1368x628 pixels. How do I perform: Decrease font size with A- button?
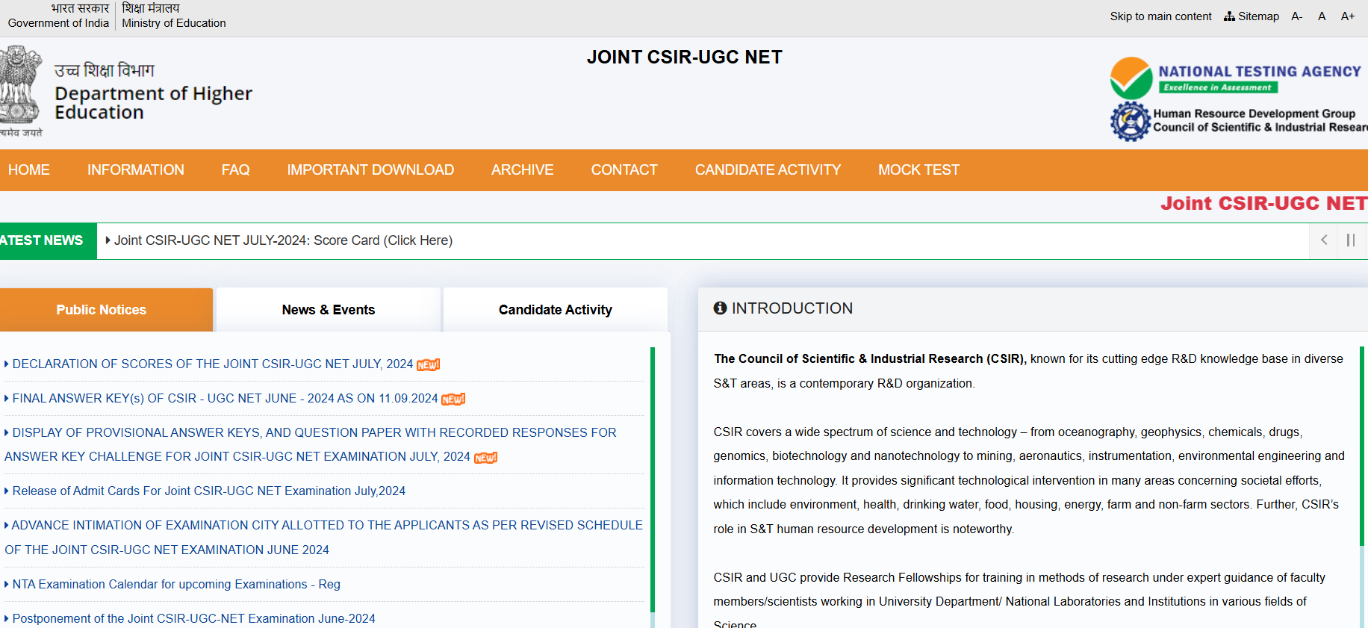point(1297,16)
